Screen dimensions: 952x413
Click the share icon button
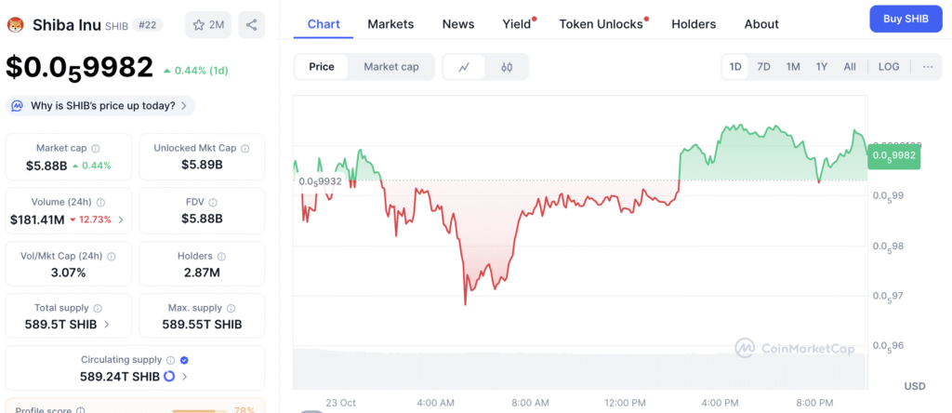[x=251, y=25]
